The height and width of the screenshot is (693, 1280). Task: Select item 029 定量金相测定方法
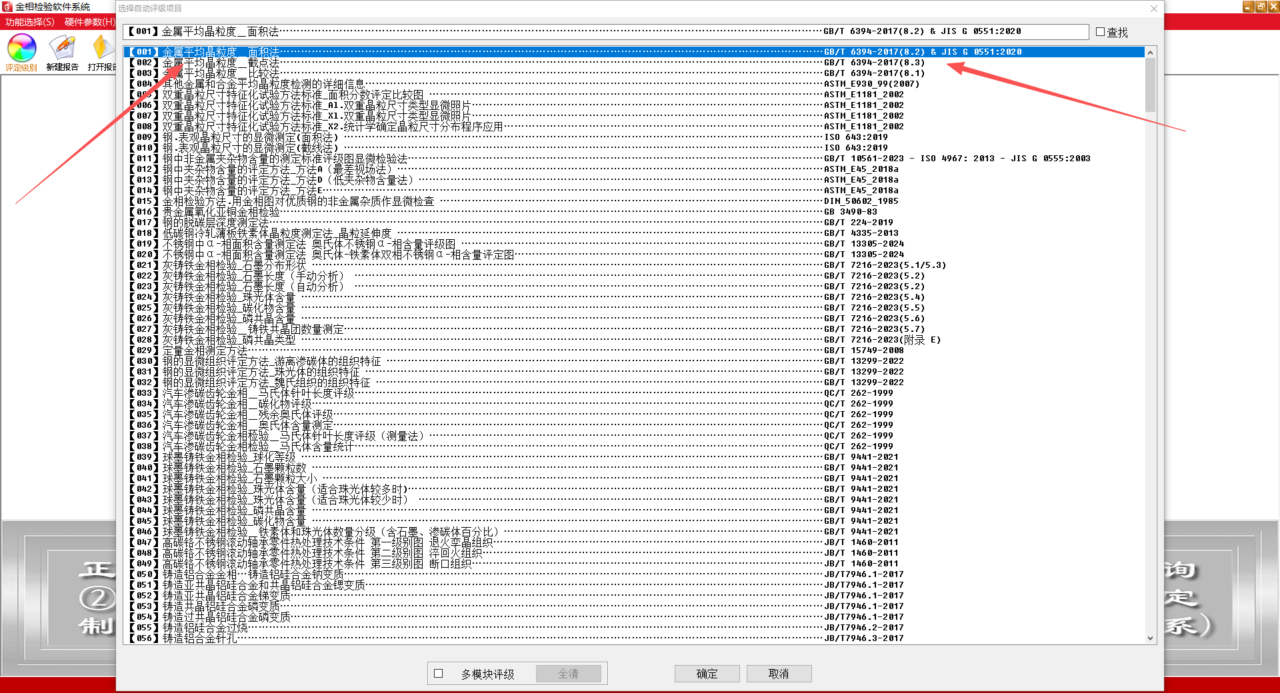(204, 350)
